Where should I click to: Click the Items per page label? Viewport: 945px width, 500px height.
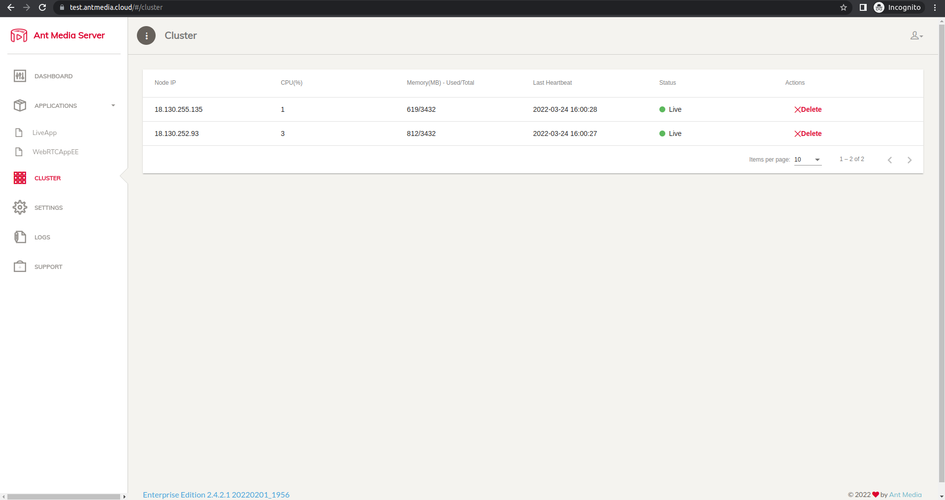pyautogui.click(x=769, y=160)
